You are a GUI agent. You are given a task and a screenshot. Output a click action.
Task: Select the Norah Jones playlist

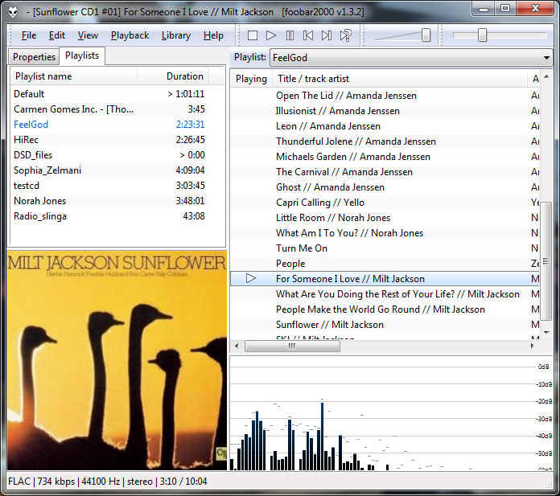point(109,201)
